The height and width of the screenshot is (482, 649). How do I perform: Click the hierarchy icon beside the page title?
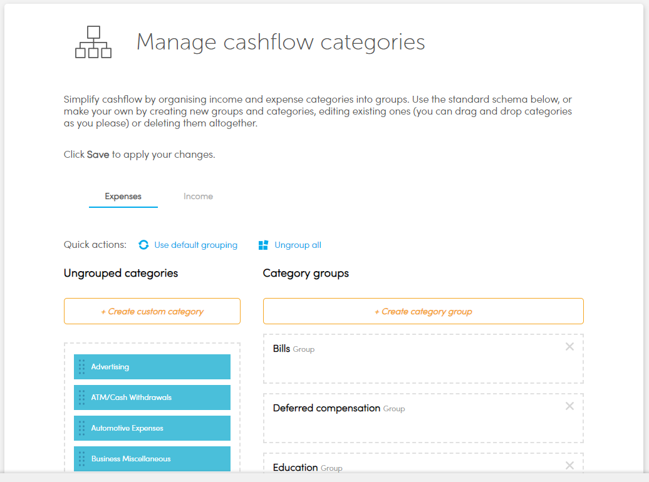93,42
